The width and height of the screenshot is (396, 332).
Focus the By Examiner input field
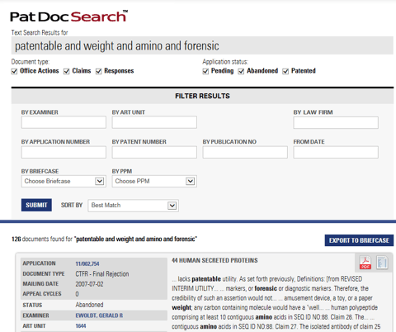coord(64,122)
